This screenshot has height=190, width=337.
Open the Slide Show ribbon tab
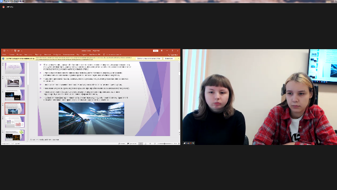coord(57,54)
